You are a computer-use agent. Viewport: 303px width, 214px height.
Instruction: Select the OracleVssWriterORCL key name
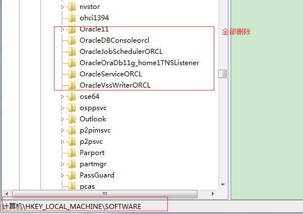point(115,85)
